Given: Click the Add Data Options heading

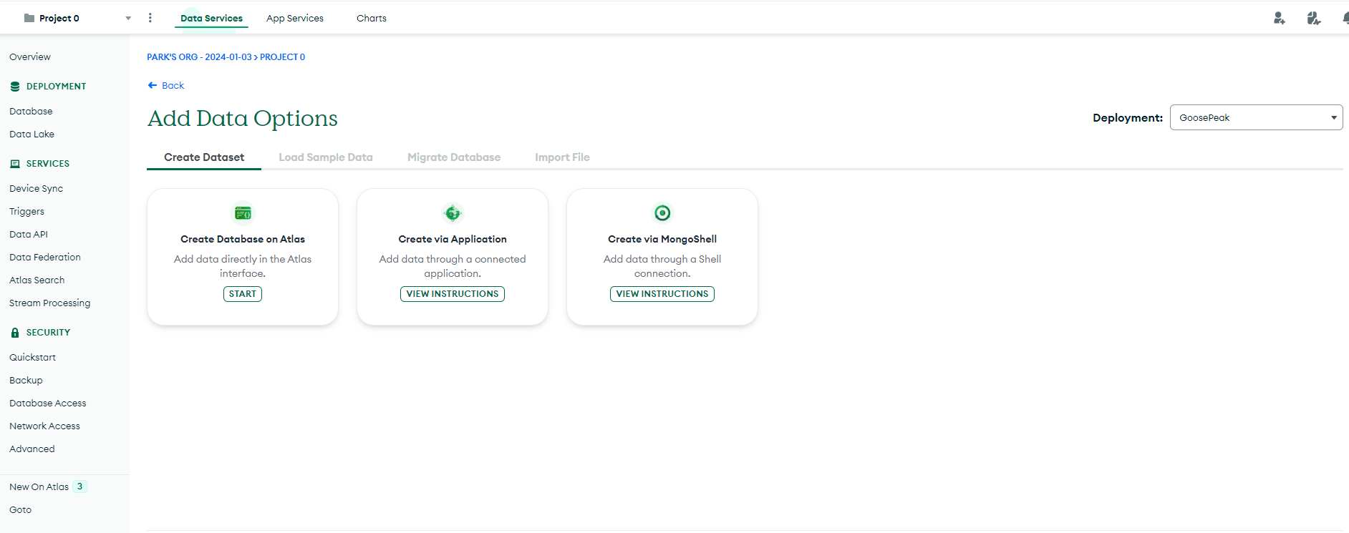Looking at the screenshot, I should 243,119.
